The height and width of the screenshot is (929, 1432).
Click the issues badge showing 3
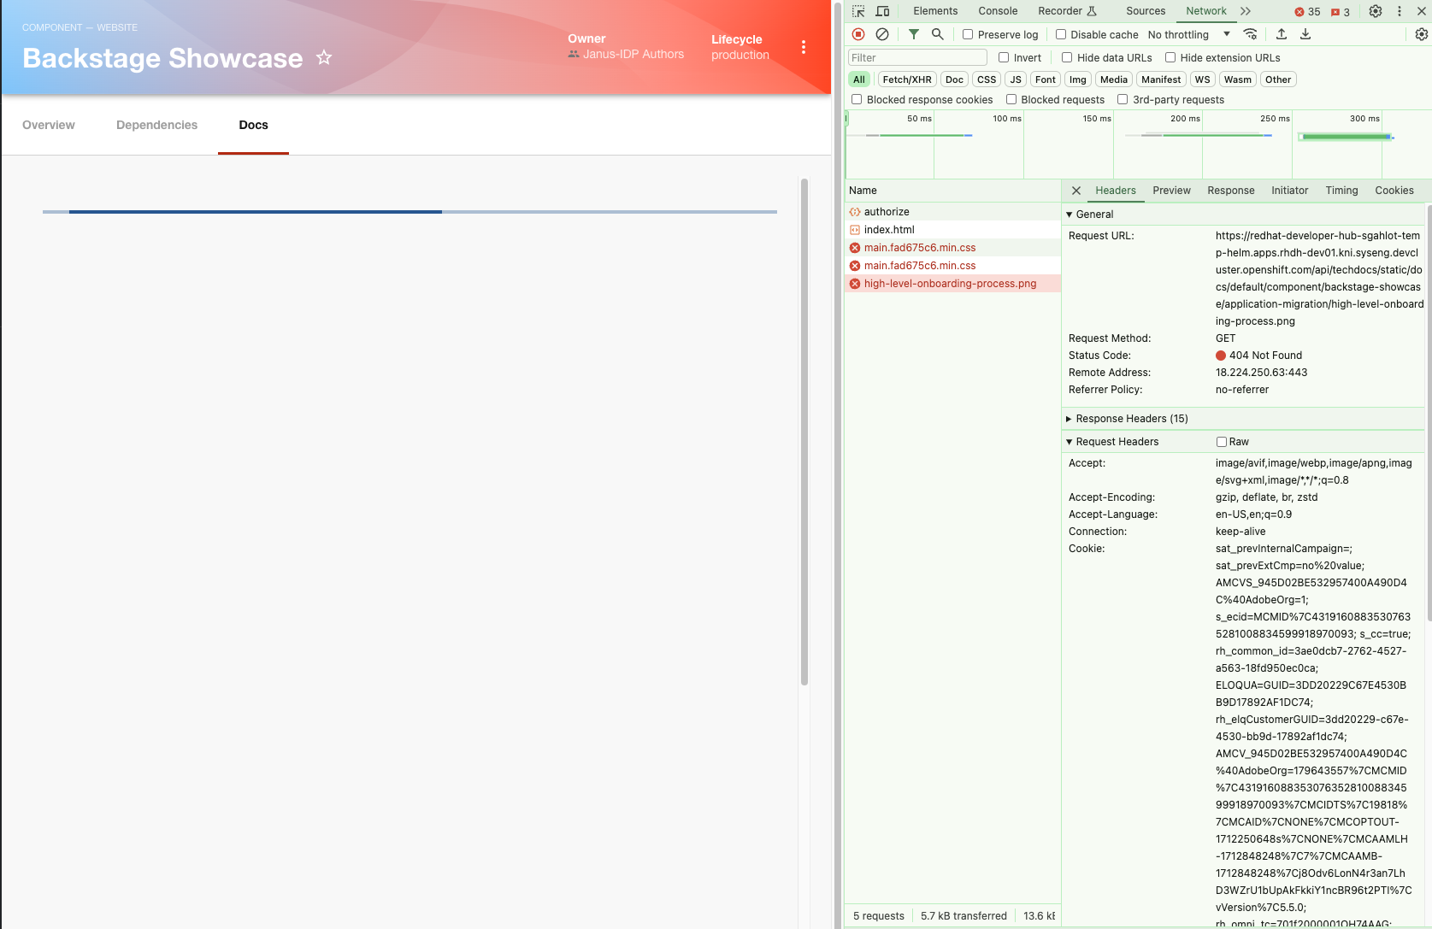(1341, 12)
